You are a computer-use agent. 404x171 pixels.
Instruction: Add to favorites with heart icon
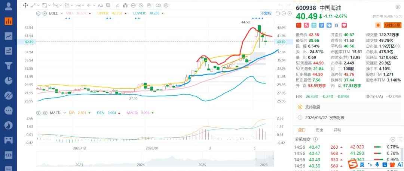click(x=344, y=25)
